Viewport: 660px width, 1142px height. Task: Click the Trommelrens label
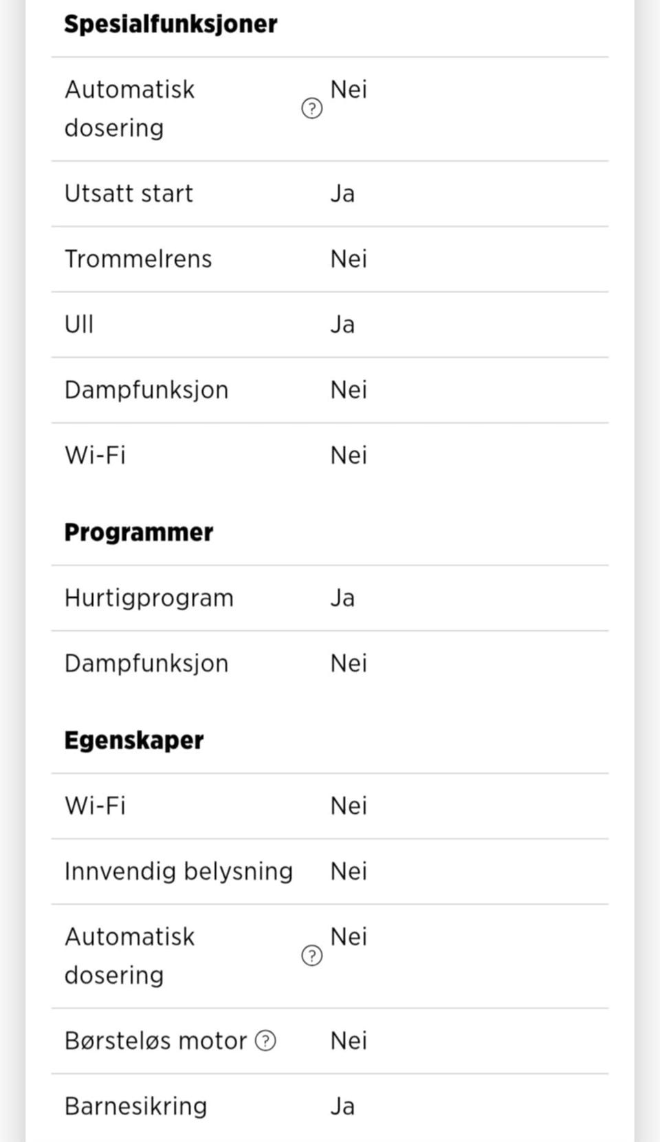138,259
